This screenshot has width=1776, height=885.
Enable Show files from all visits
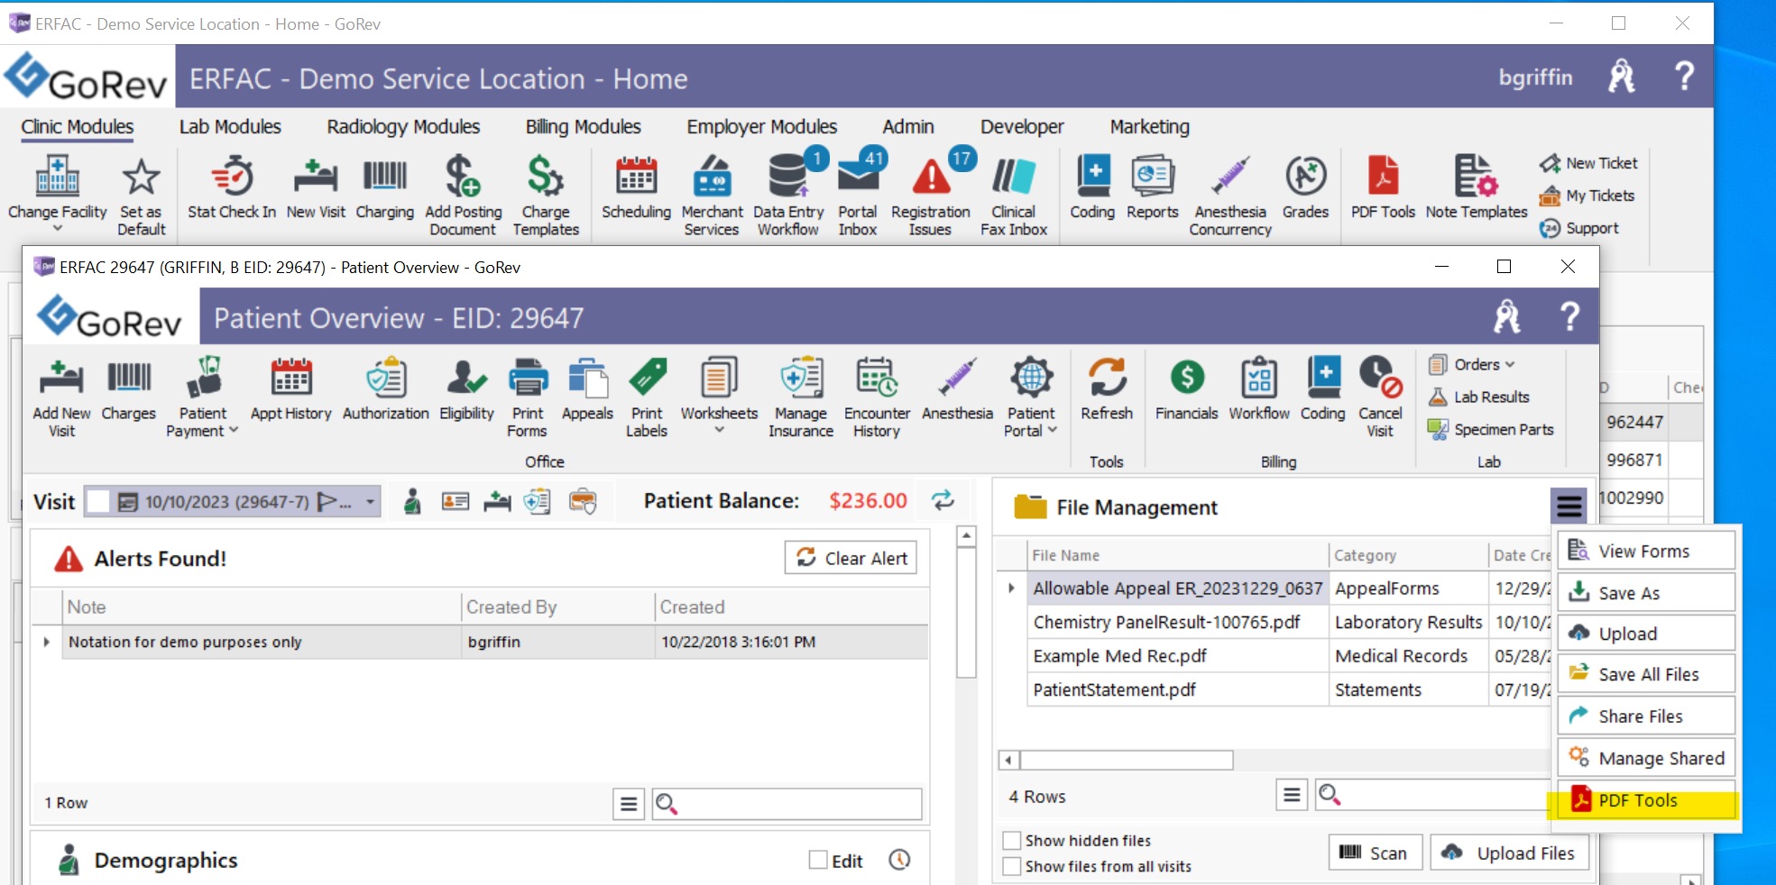pyautogui.click(x=1012, y=866)
